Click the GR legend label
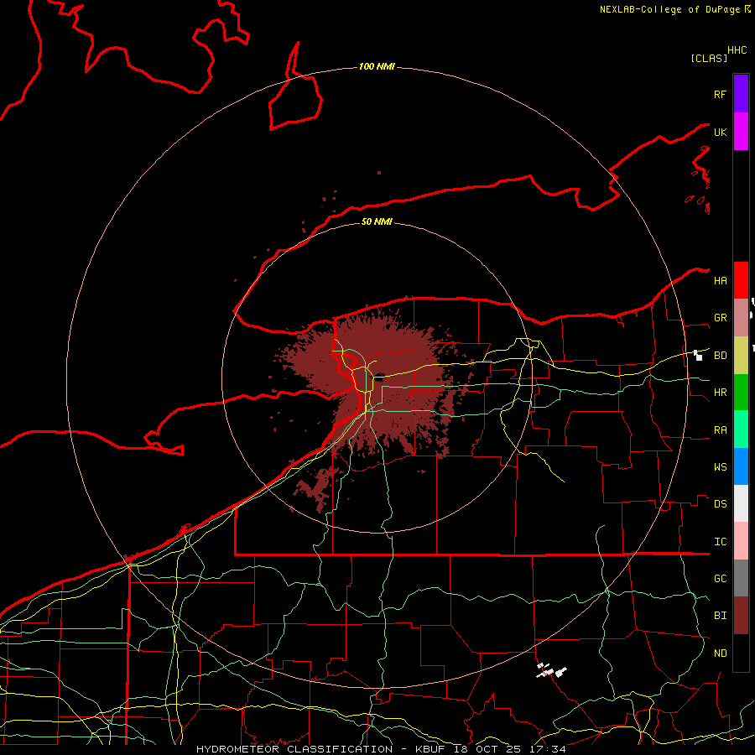This screenshot has width=755, height=755. 720,318
